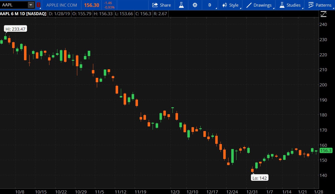
Task: Open chart settings gear icon
Action: pyautogui.click(x=195, y=5)
